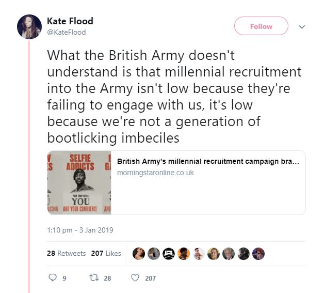Expand the tweet options chevron menu

click(x=302, y=26)
